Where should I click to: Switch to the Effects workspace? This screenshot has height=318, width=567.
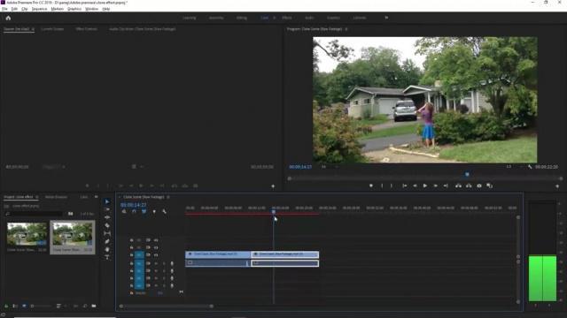tap(287, 18)
